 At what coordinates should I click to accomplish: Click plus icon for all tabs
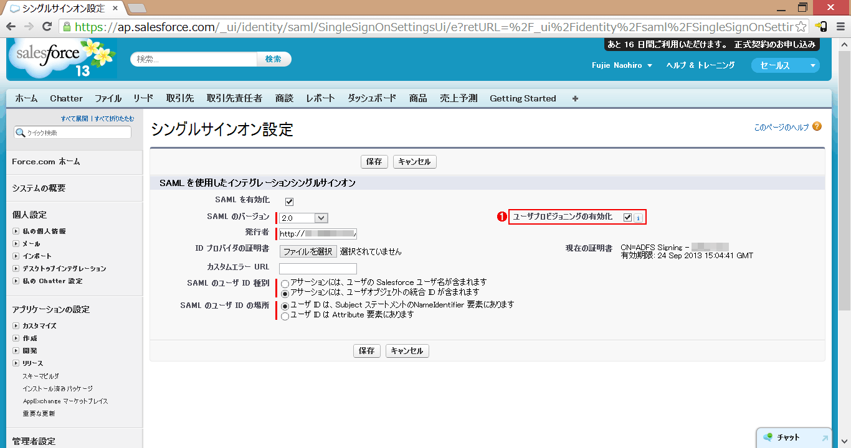coord(575,98)
